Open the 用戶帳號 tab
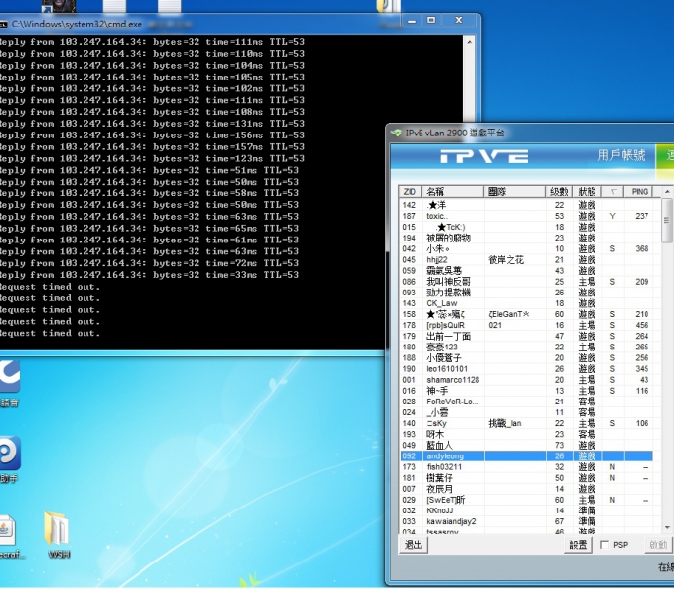 (621, 156)
